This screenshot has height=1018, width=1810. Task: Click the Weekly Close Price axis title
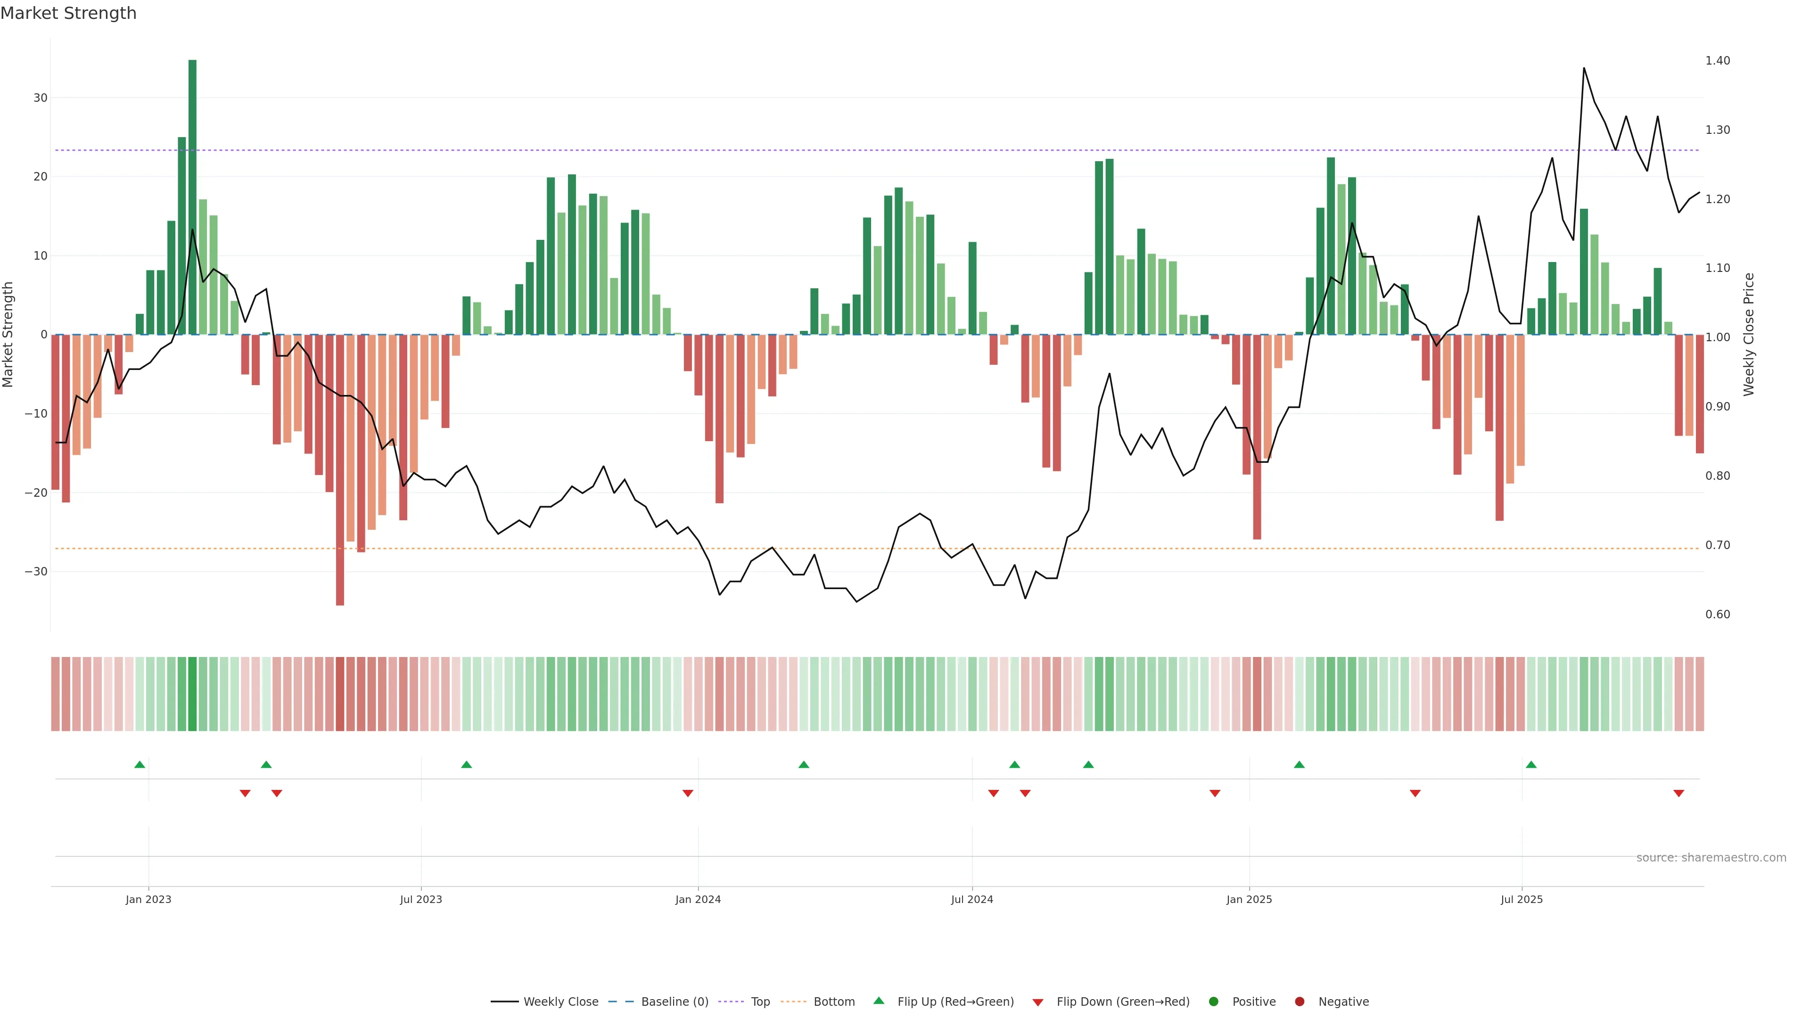point(1749,335)
